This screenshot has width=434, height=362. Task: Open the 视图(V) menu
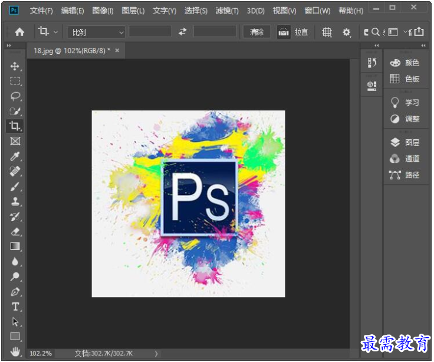[284, 11]
